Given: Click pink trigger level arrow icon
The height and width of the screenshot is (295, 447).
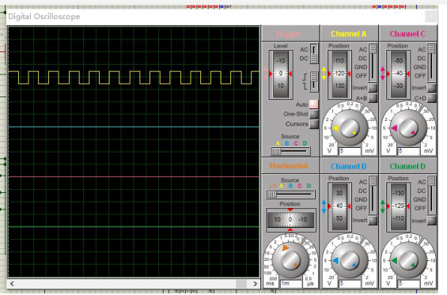Looking at the screenshot, I should click(x=266, y=74).
